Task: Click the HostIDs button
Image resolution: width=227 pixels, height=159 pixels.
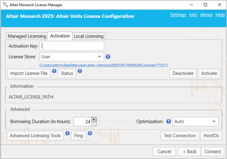Action: point(211,136)
